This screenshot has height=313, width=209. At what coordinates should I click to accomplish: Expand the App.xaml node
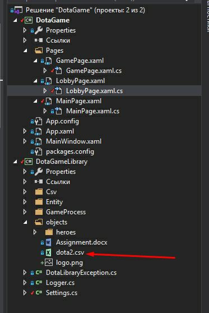(25, 131)
